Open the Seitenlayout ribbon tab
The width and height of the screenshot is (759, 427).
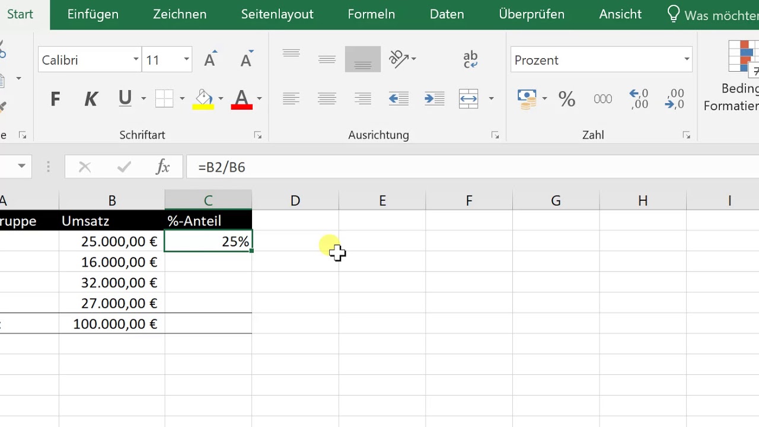[x=277, y=14]
